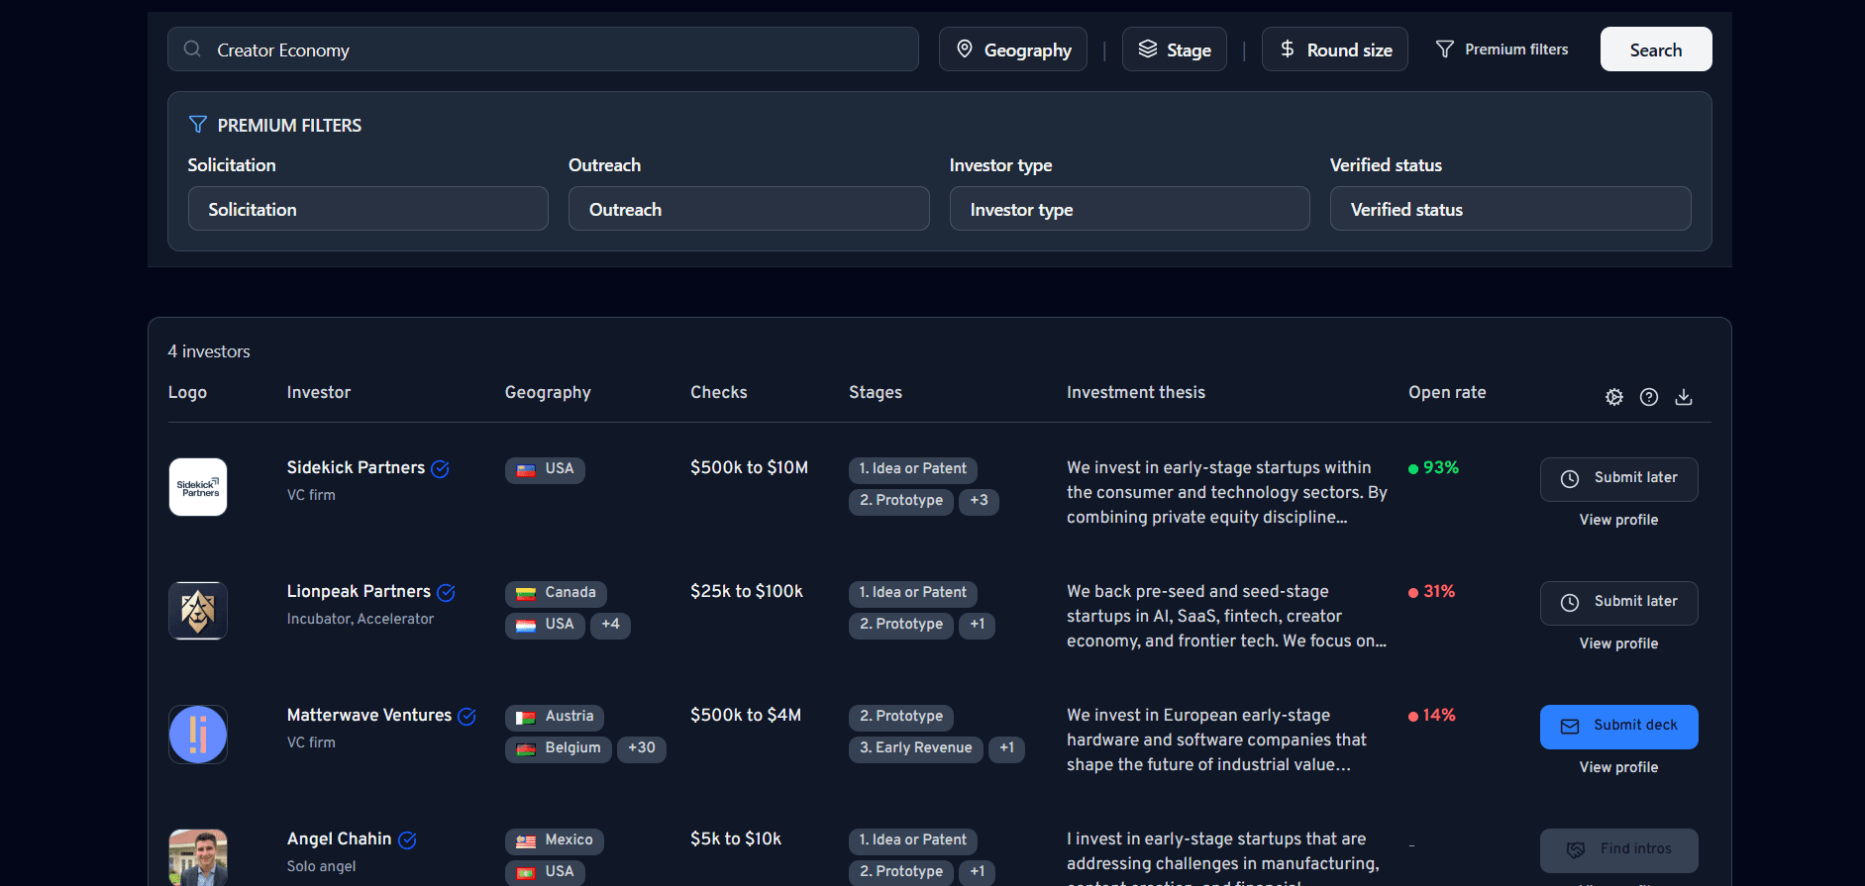Toggle the Premium filters panel
Viewport: 1865px width, 886px height.
(x=1502, y=49)
